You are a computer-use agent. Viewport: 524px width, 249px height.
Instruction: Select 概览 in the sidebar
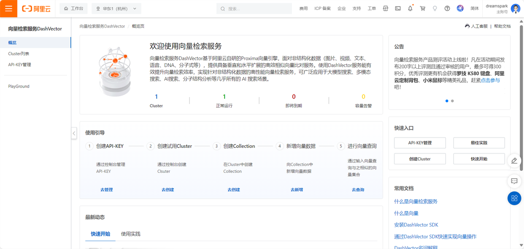click(x=35, y=42)
